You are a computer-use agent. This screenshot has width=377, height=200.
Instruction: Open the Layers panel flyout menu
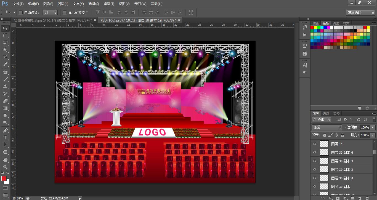click(374, 114)
